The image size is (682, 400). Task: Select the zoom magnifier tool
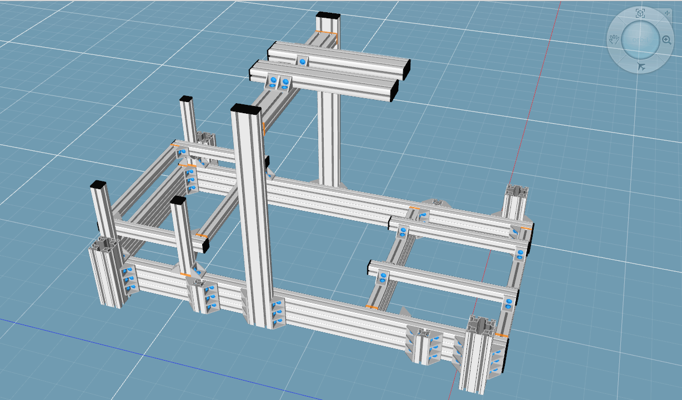(666, 39)
